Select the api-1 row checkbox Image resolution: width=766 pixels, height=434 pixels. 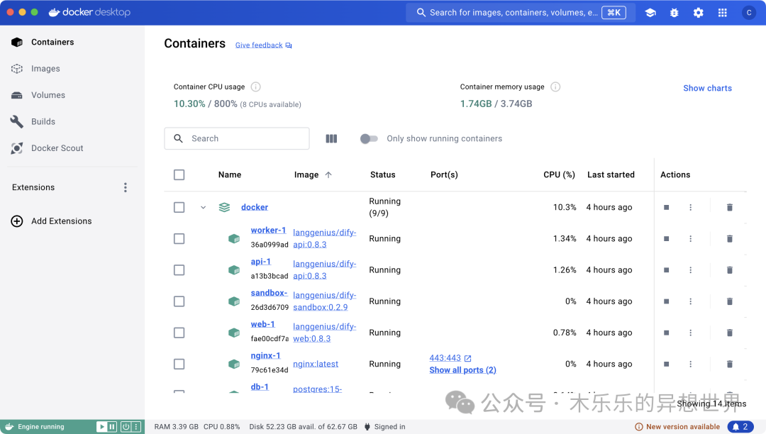[179, 270]
